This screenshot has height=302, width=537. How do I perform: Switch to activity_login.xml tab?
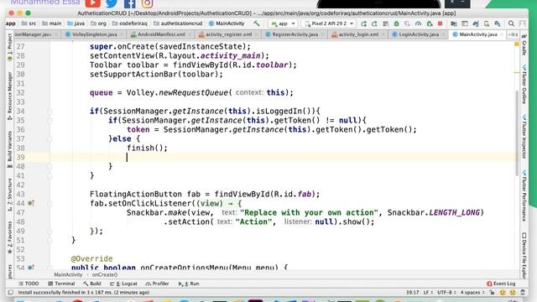pyautogui.click(x=358, y=34)
